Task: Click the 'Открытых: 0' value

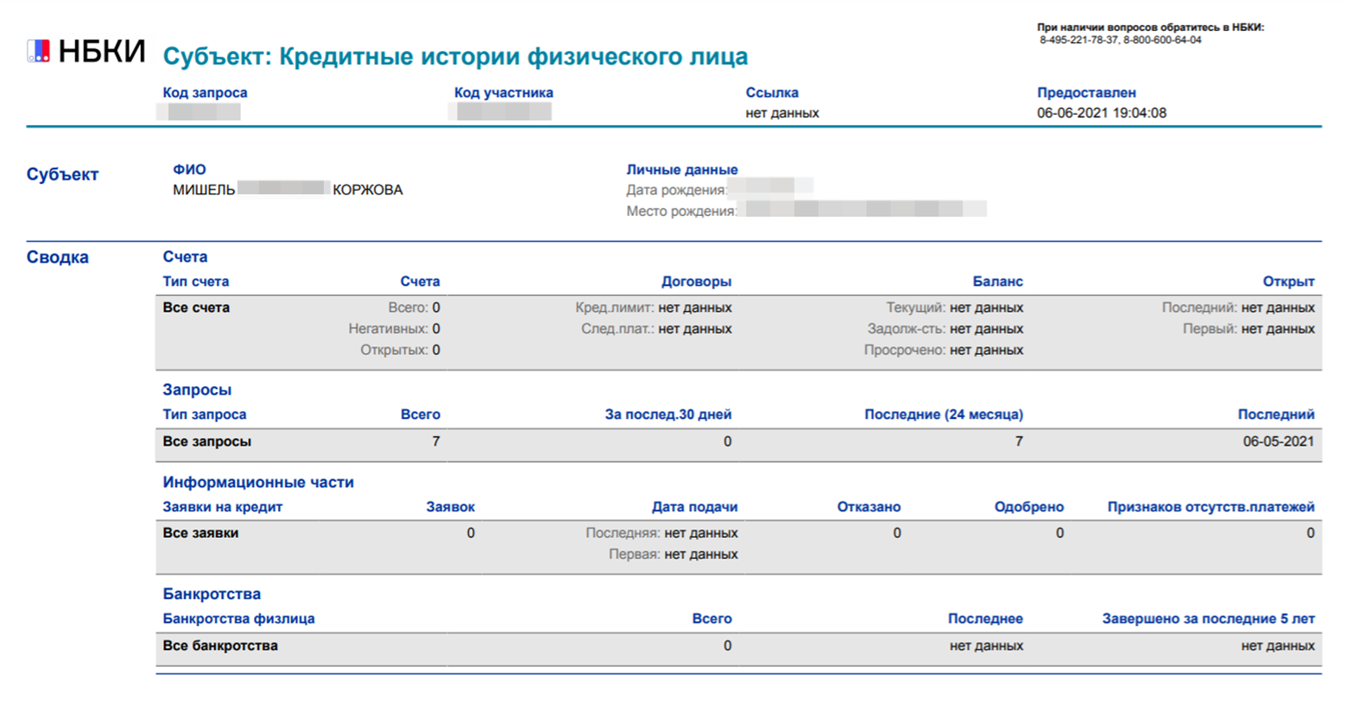Action: (400, 350)
